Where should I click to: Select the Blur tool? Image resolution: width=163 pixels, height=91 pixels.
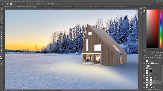pyautogui.click(x=2, y=36)
